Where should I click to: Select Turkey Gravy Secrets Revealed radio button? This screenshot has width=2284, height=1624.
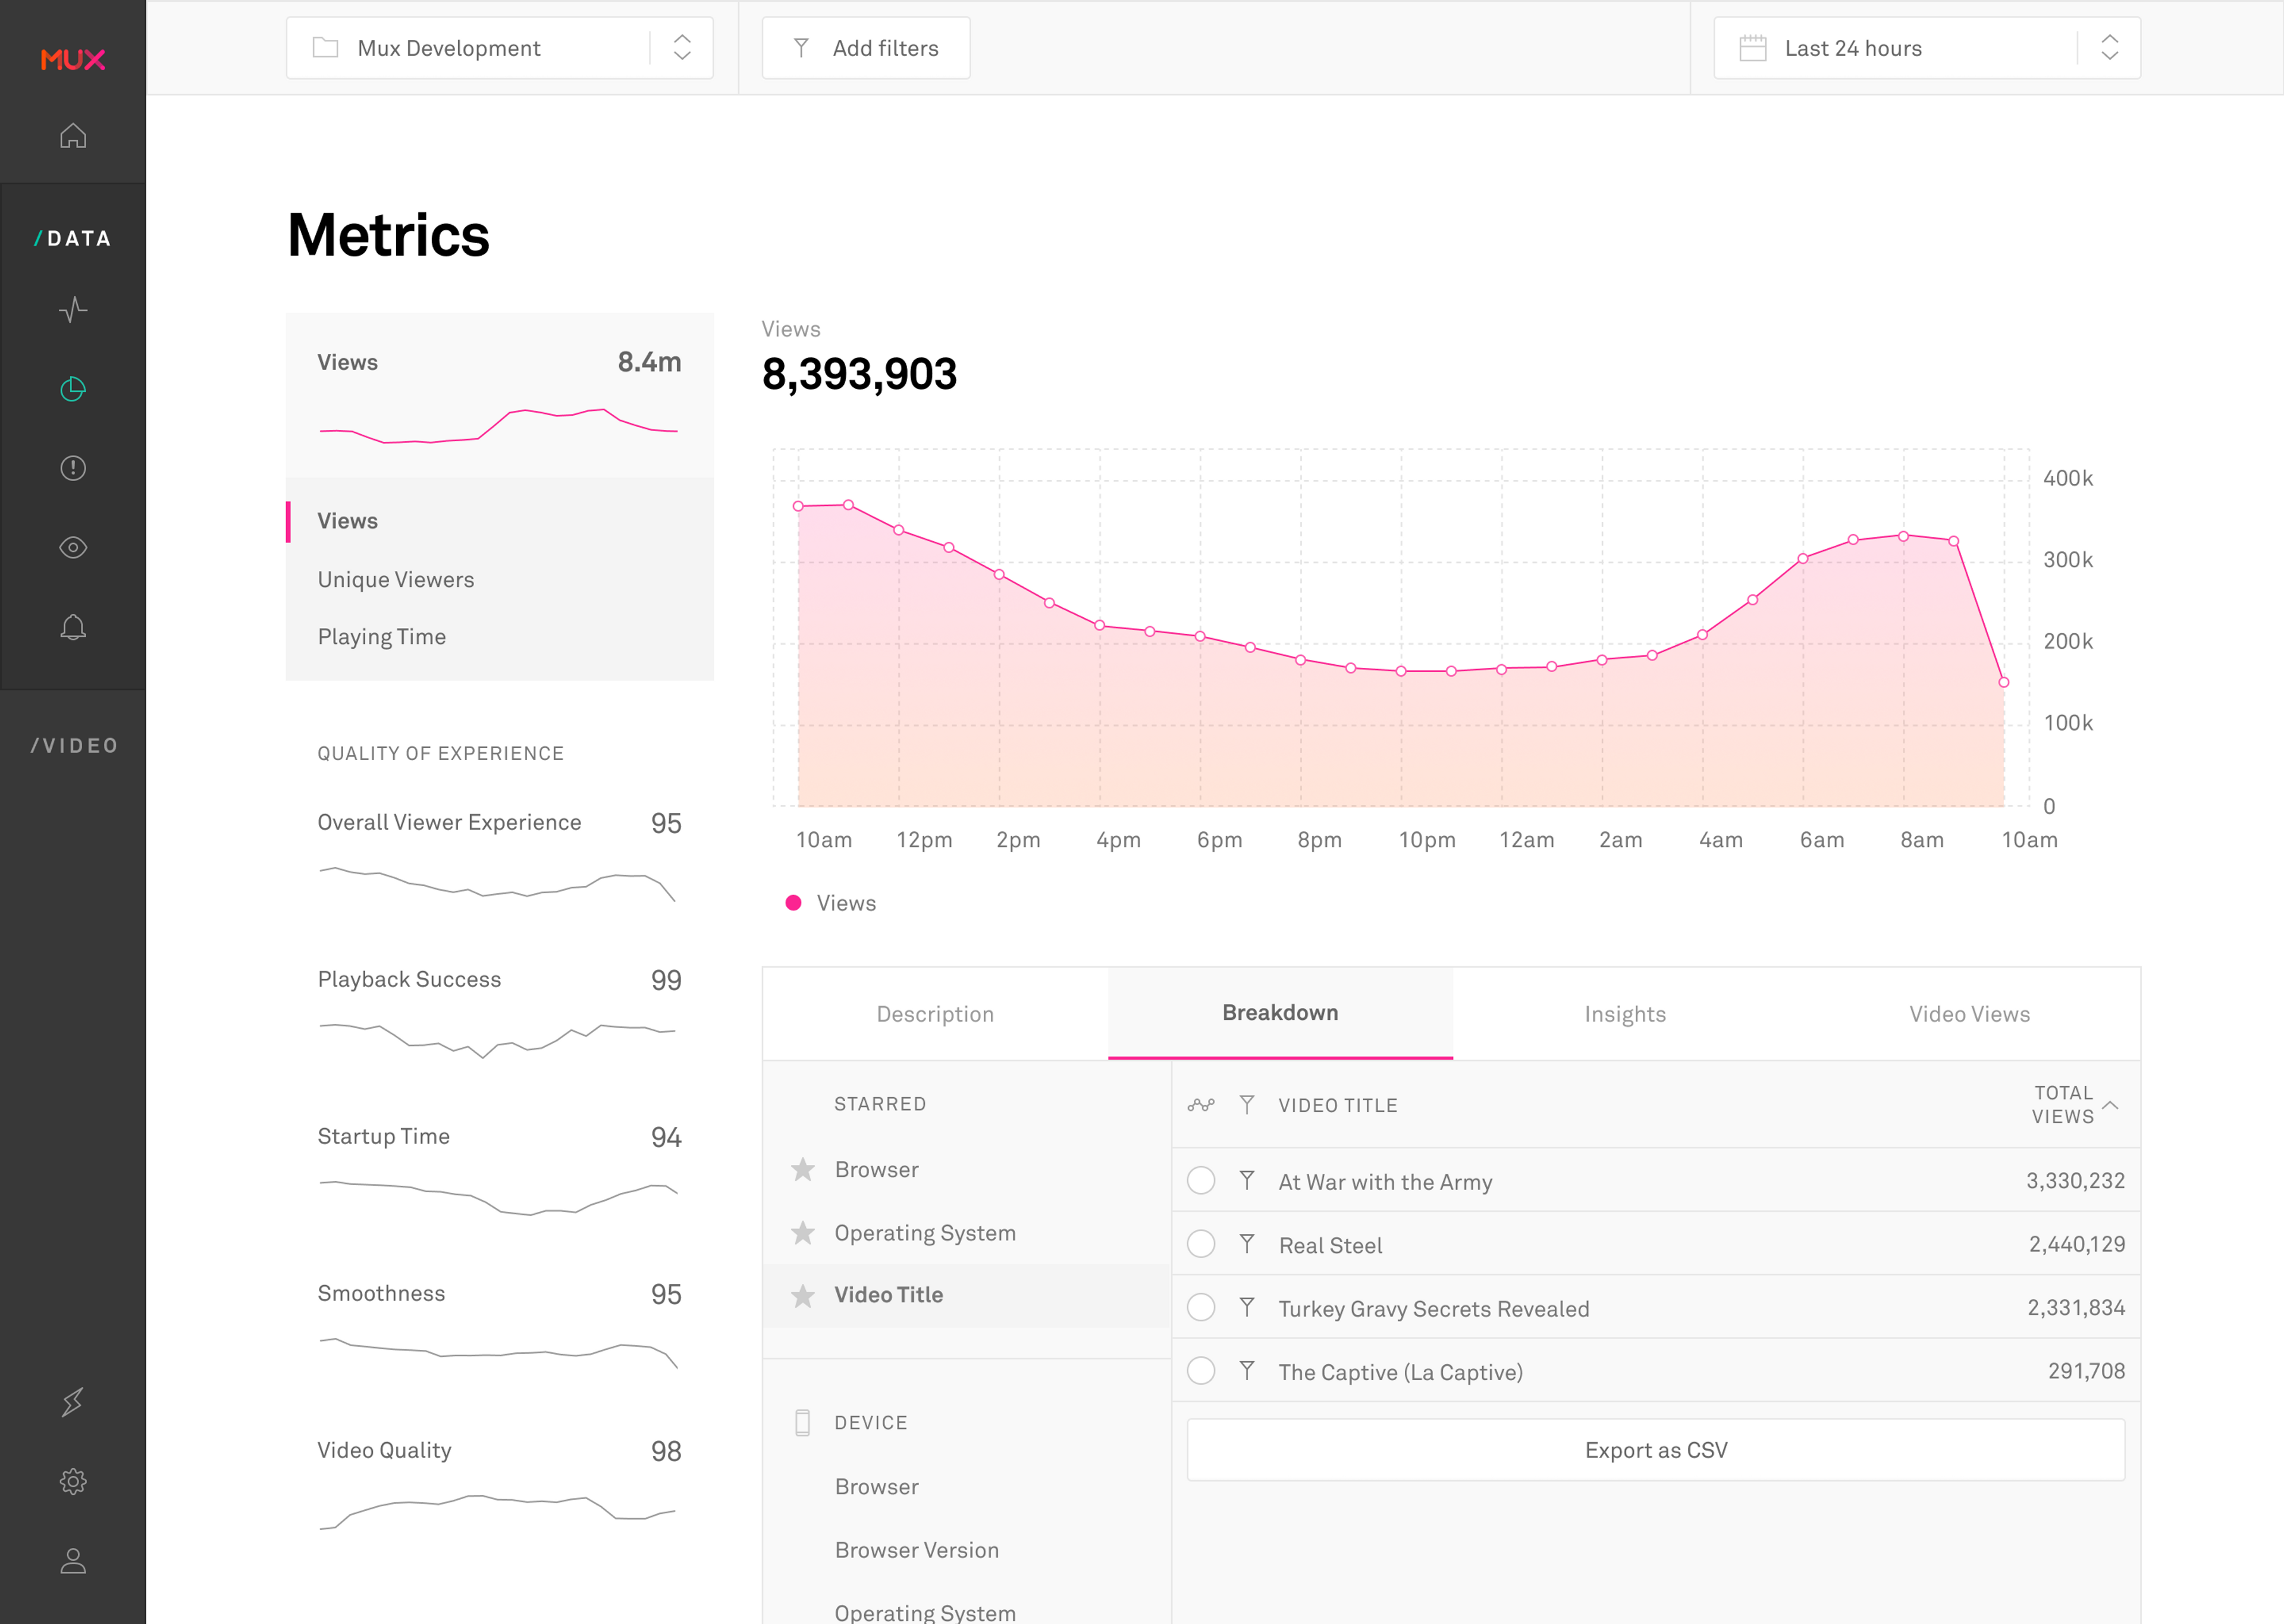tap(1201, 1308)
